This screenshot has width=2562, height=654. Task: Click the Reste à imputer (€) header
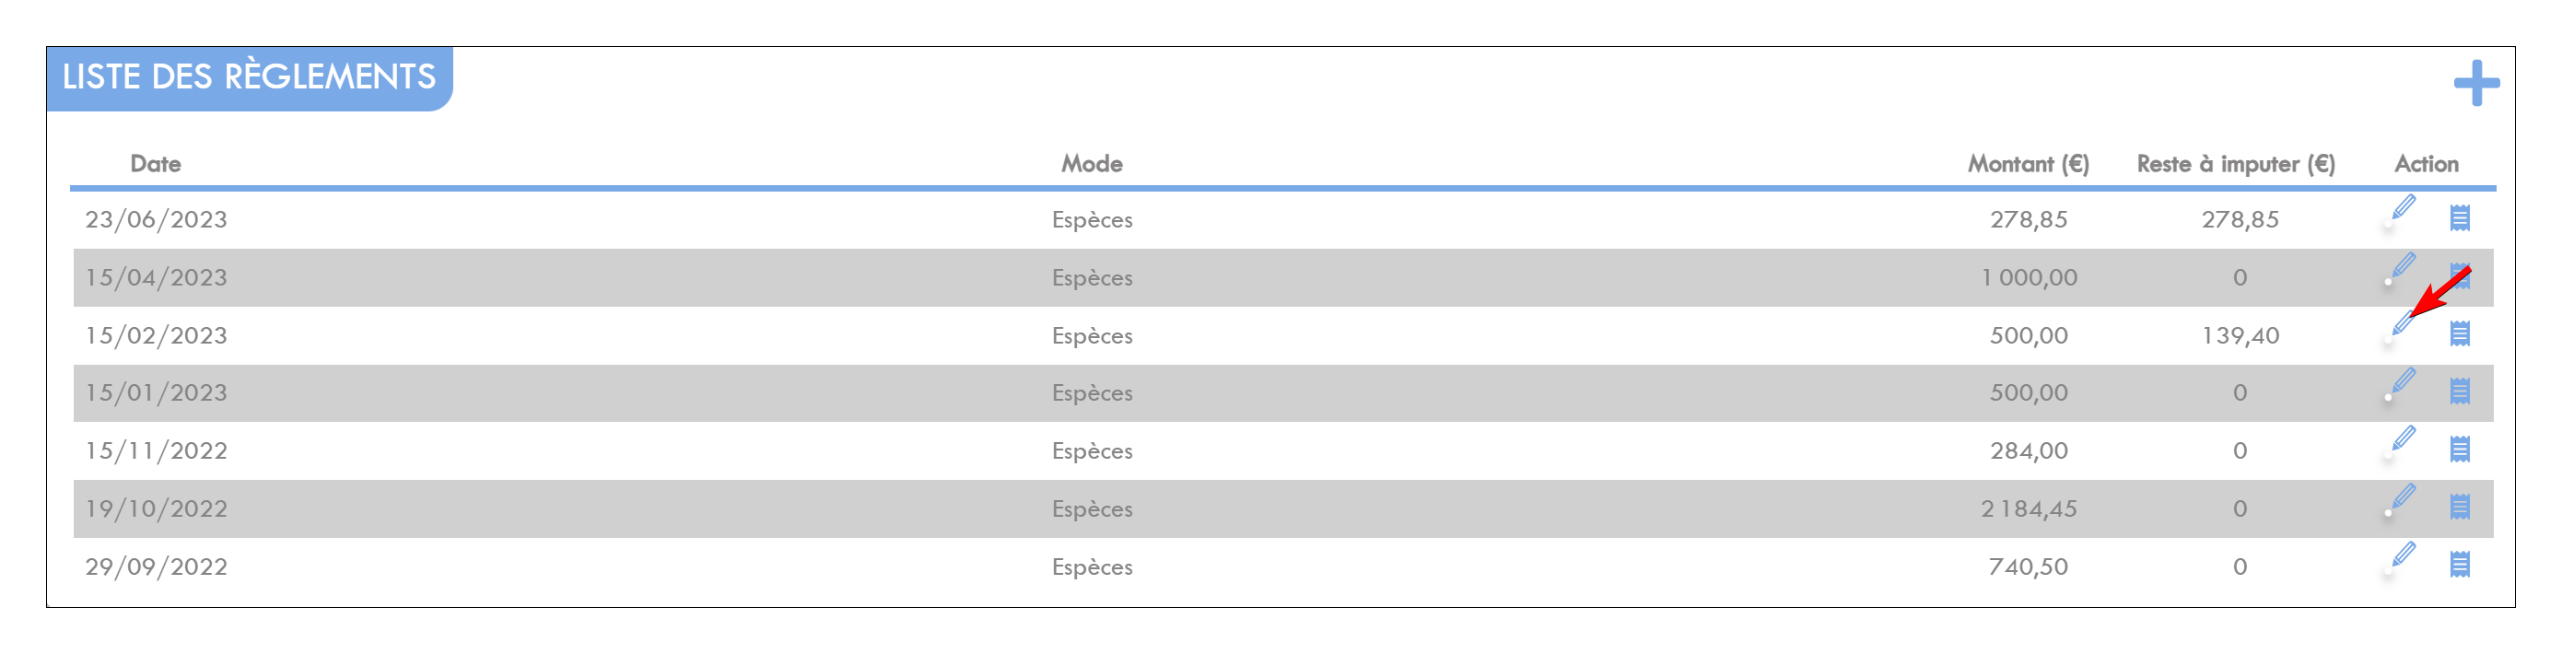click(x=2236, y=164)
